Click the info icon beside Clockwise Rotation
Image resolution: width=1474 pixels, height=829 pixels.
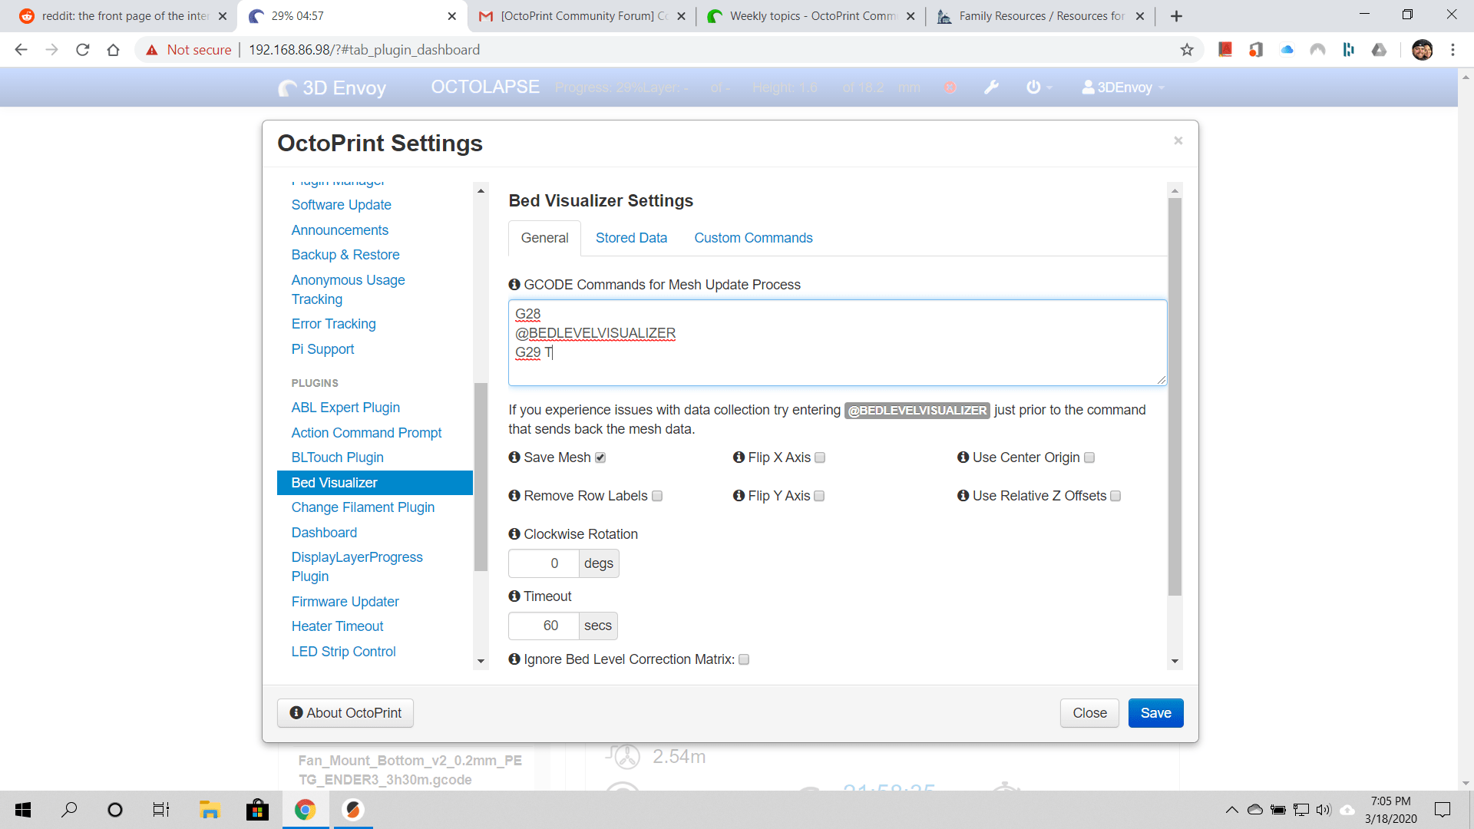click(x=514, y=534)
